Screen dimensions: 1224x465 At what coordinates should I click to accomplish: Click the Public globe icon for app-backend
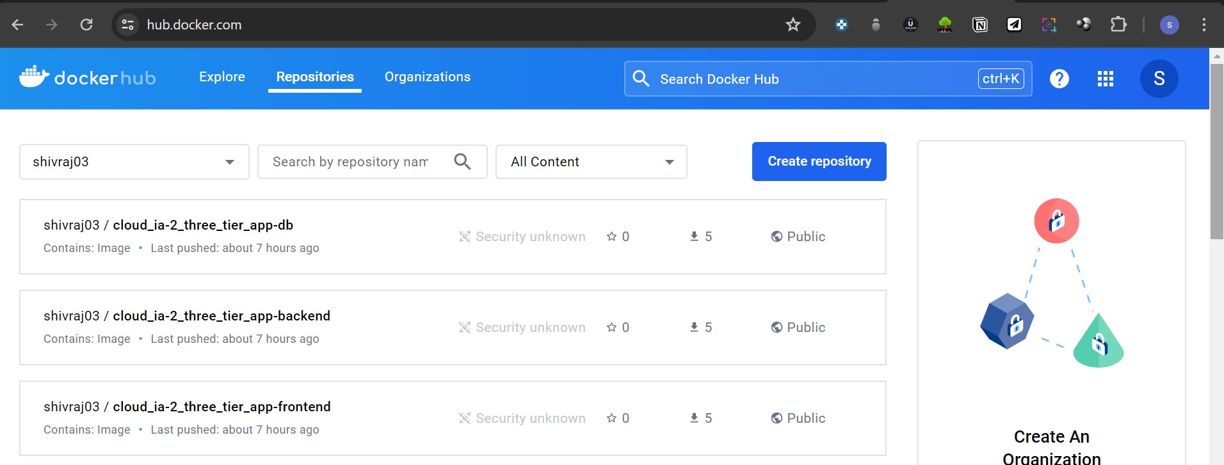[x=777, y=327]
